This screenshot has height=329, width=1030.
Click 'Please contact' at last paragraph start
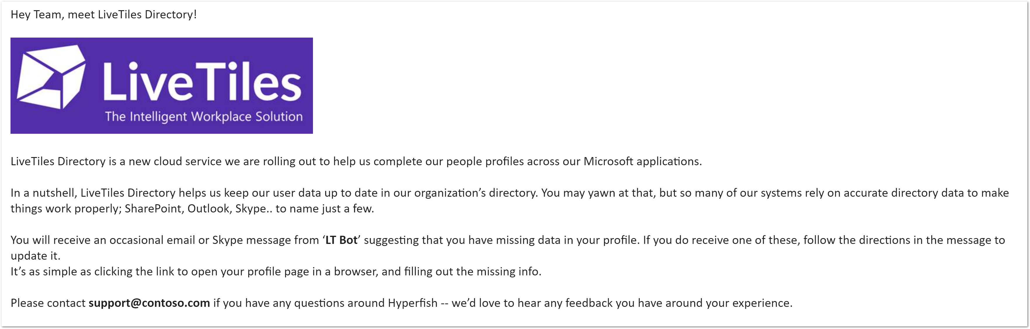[x=48, y=303]
